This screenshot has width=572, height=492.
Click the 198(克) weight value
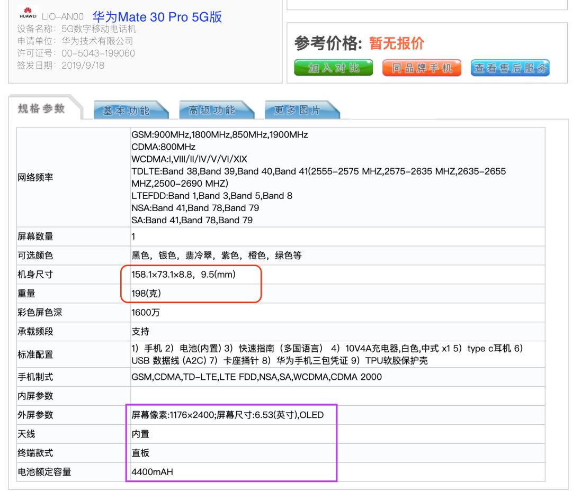coord(146,294)
